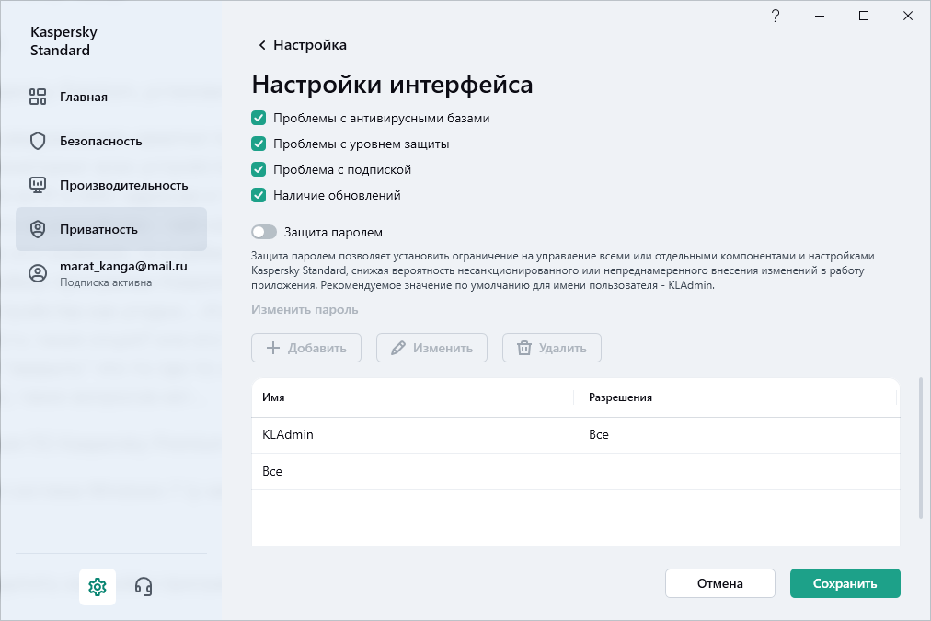Click the plus icon on Добавить
This screenshot has width=931, height=621.
click(273, 348)
